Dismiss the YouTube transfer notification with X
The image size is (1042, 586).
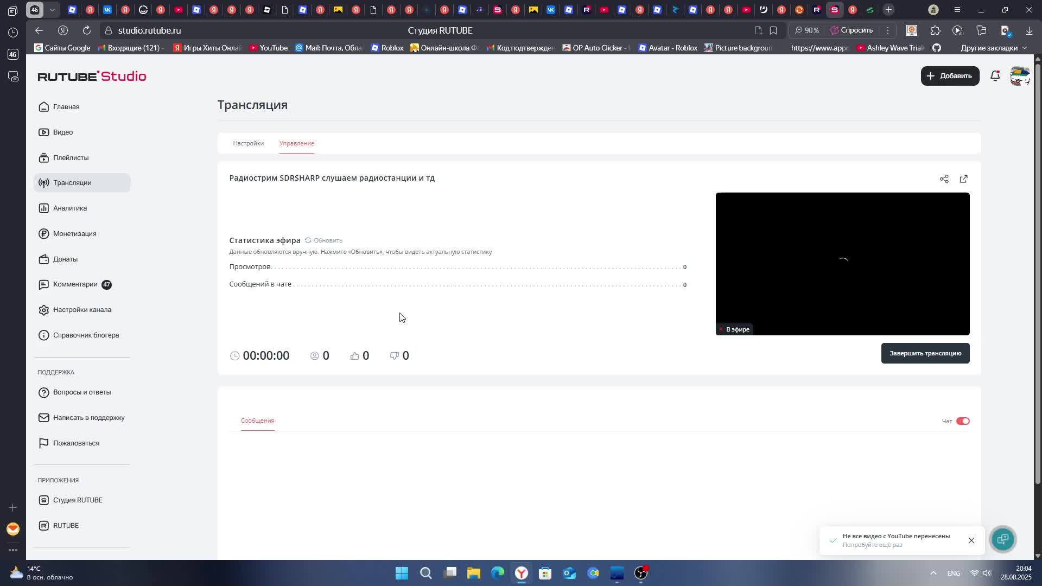point(971,540)
